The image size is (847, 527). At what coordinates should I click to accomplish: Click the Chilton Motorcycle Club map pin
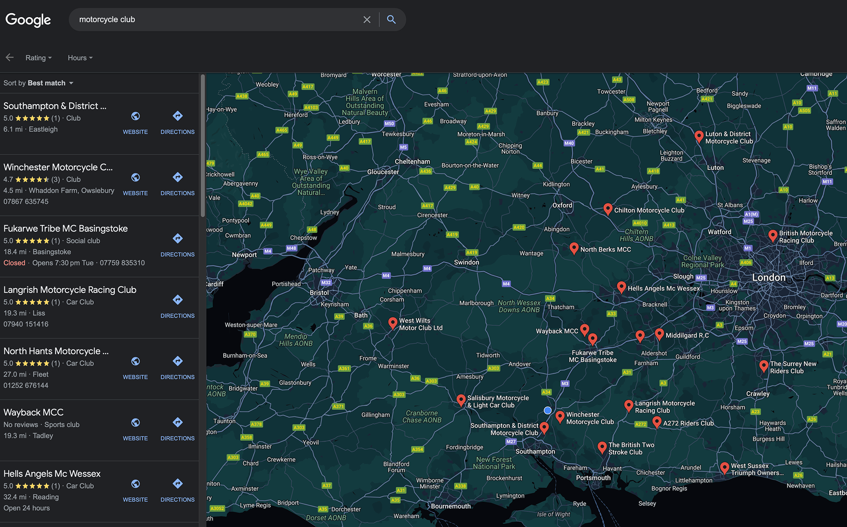click(x=608, y=209)
